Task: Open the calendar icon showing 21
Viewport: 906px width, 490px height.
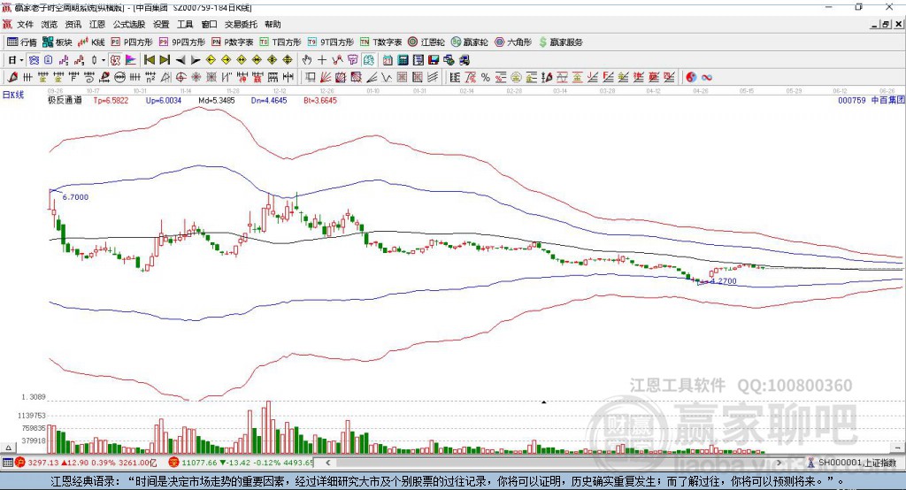Action: tap(388, 60)
